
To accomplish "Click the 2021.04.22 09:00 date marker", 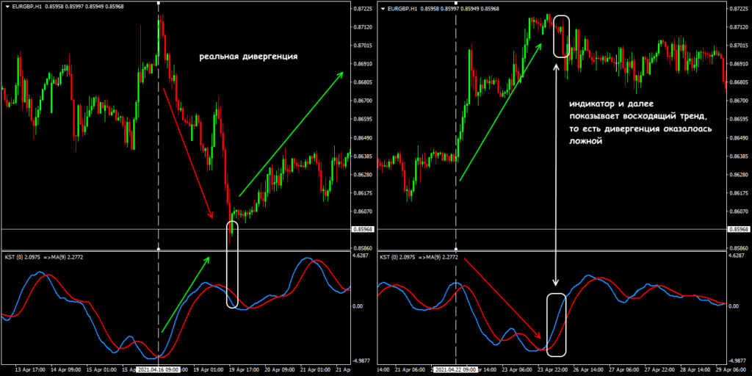I will pos(456,369).
